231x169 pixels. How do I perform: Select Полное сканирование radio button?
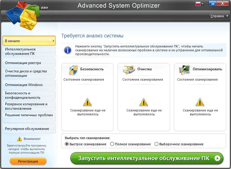tap(112, 144)
